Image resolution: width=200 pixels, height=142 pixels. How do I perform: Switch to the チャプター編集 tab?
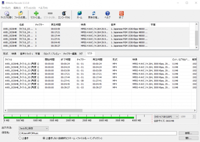pos(70,54)
